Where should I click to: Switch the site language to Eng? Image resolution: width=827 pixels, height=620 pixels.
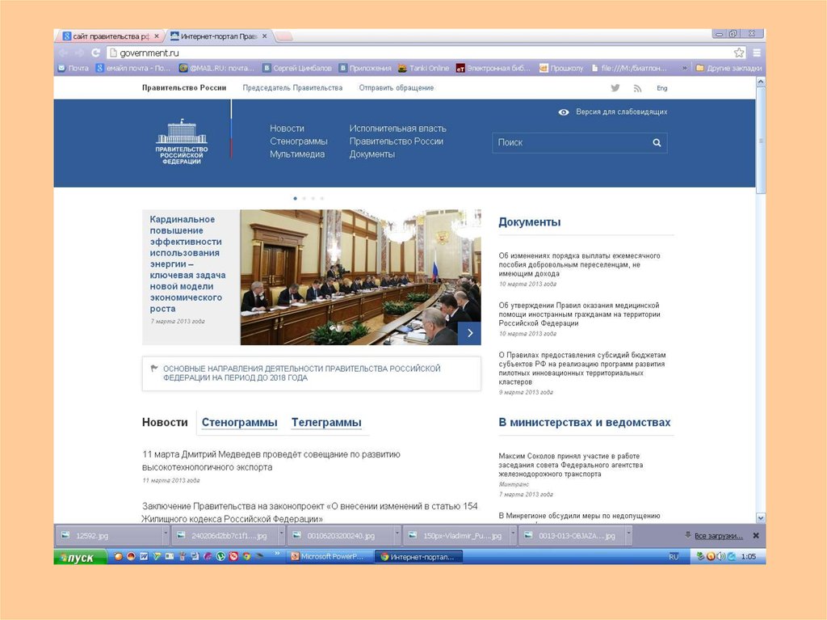[x=661, y=88]
